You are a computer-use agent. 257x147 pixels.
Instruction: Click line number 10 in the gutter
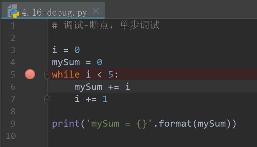tap(11, 136)
